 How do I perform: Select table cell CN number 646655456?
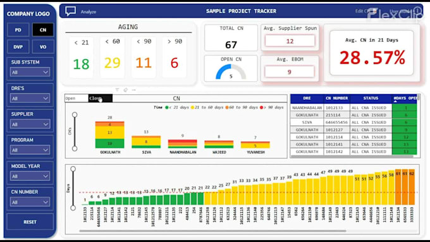(336, 122)
